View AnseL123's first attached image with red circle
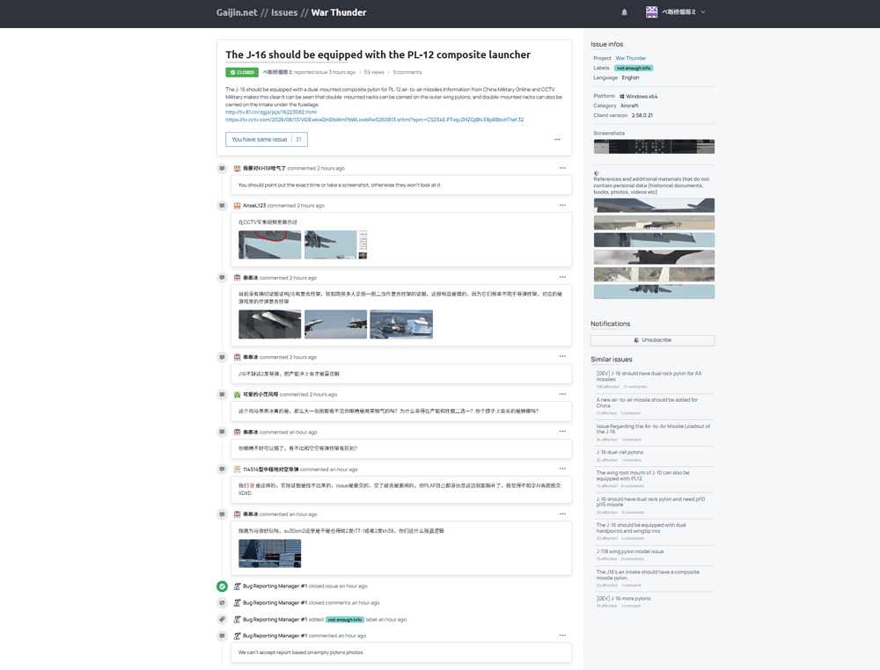Viewport: 880px width, 670px height. pos(270,244)
